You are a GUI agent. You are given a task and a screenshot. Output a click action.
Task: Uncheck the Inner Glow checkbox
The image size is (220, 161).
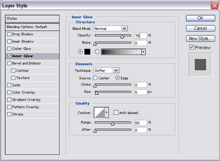[x=10, y=56]
